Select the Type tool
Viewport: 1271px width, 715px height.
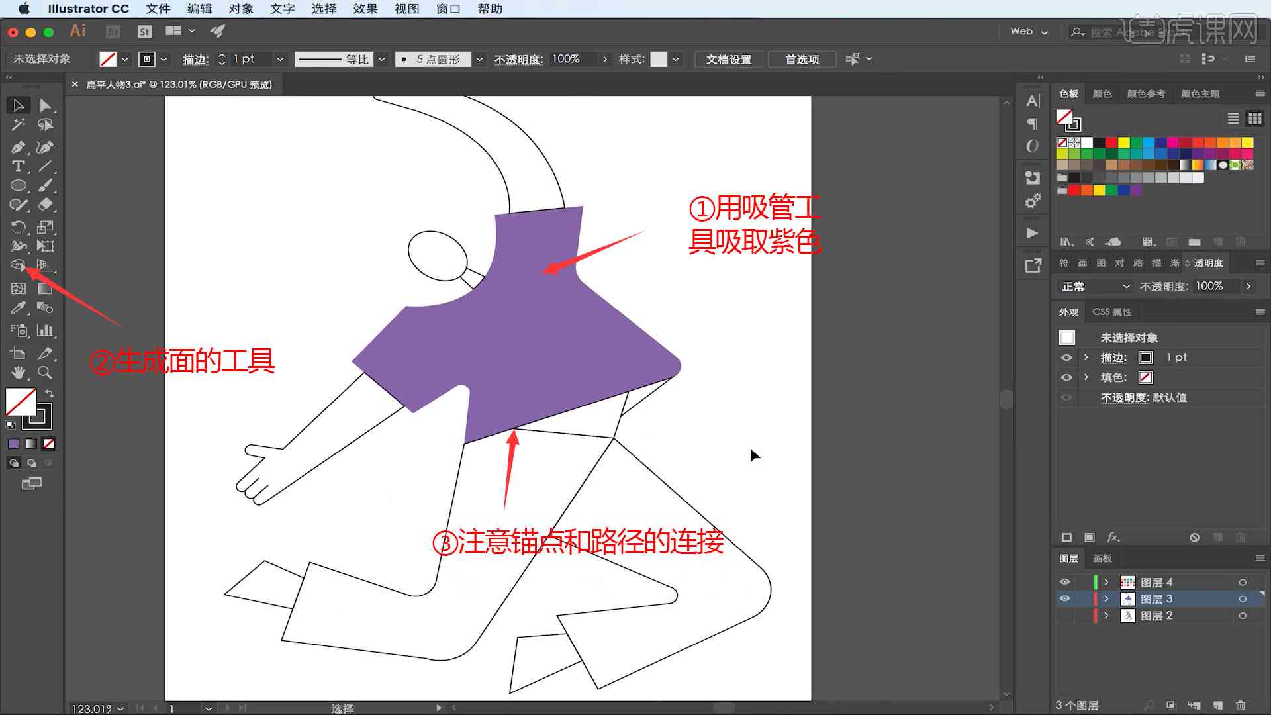tap(17, 166)
